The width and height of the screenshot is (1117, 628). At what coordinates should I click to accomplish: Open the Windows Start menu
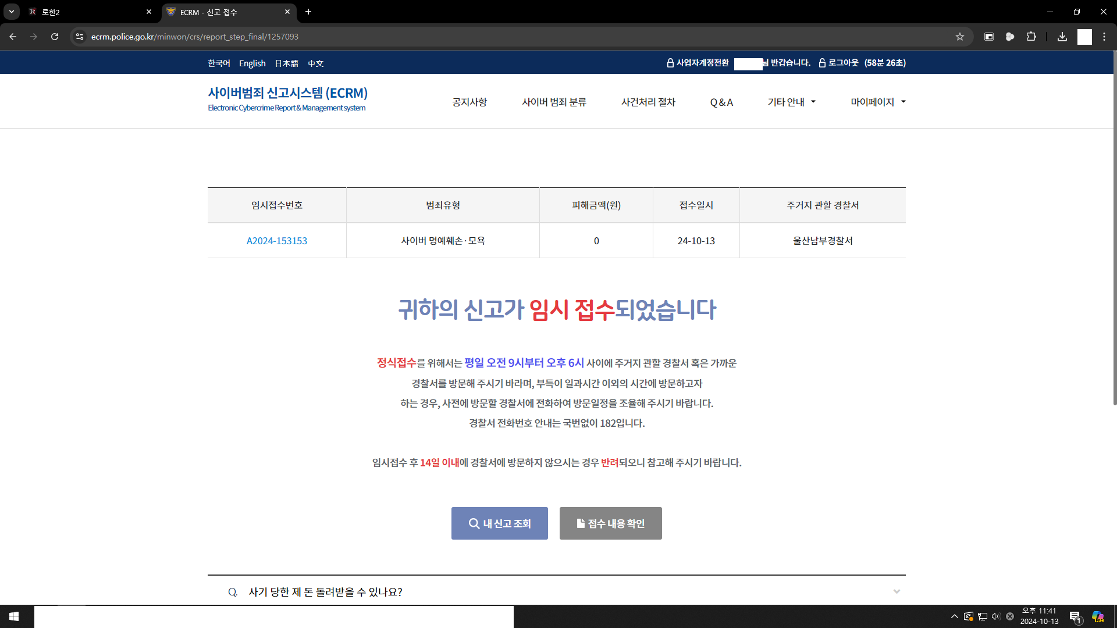[14, 616]
